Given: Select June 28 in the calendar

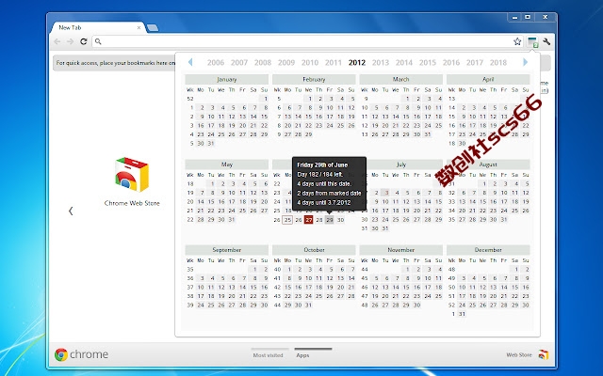Looking at the screenshot, I should point(319,220).
